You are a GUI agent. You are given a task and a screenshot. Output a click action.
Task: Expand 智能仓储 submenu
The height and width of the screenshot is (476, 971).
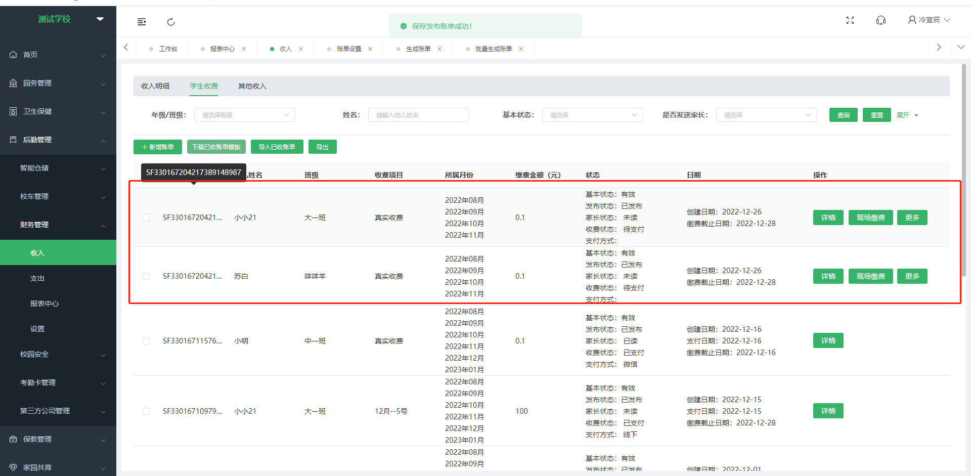click(58, 168)
